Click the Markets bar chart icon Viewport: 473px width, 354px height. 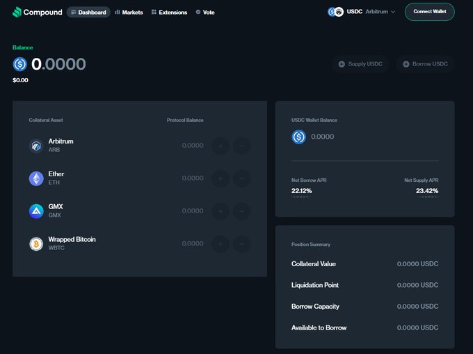click(x=118, y=12)
